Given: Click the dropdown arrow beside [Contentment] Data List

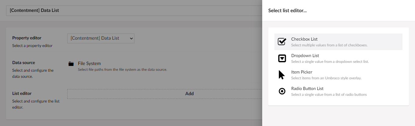Looking at the screenshot, I should coord(131,38).
